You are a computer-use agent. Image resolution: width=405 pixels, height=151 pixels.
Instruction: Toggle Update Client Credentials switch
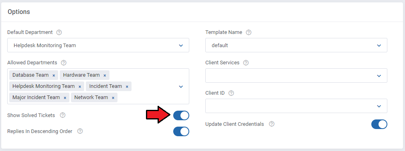pos(379,124)
